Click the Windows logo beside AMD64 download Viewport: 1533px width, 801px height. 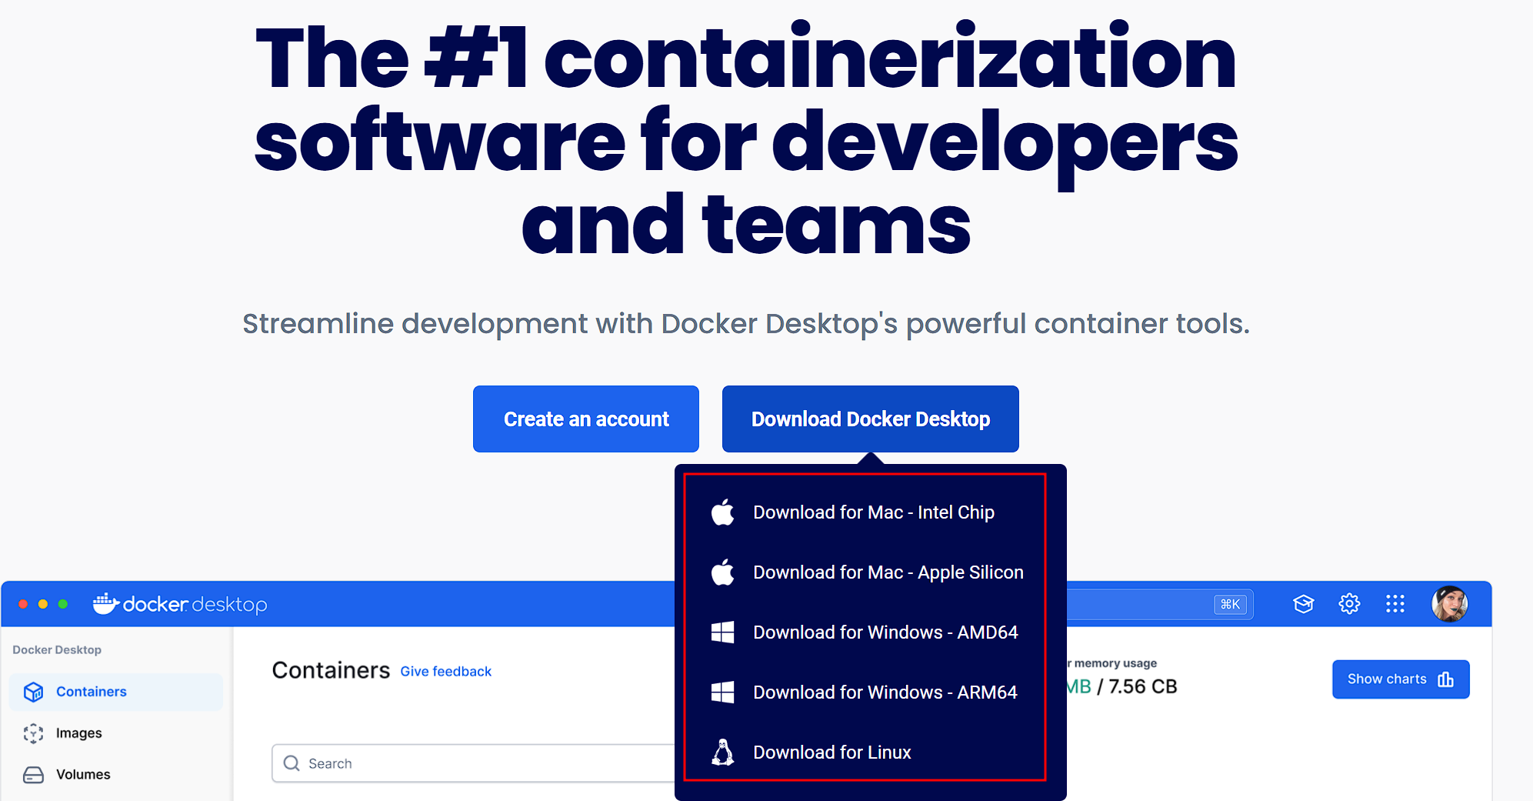pos(723,632)
